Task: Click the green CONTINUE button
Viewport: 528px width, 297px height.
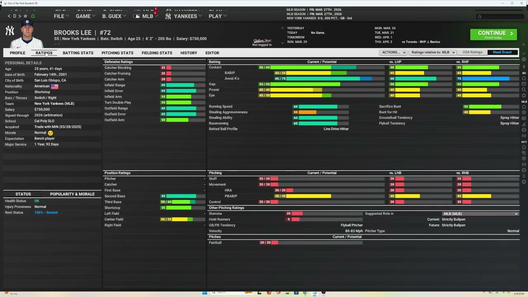Action: click(x=494, y=34)
